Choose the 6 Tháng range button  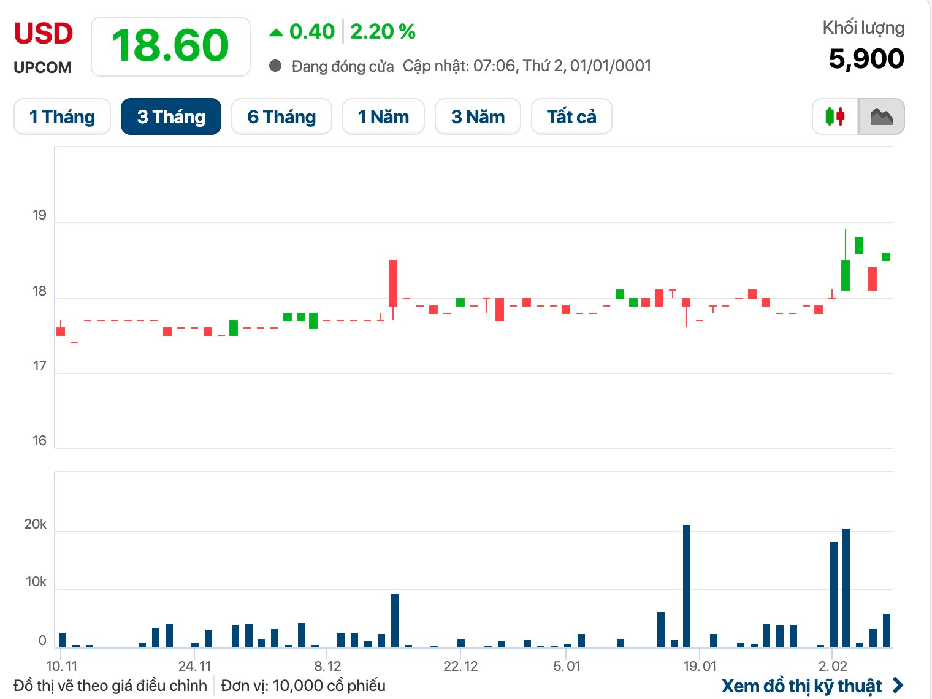pyautogui.click(x=281, y=116)
